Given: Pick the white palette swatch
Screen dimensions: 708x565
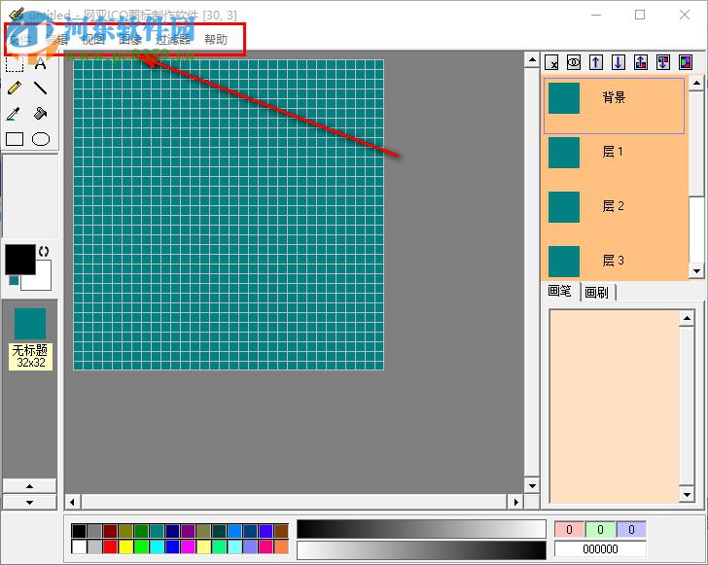Looking at the screenshot, I should 79,547.
